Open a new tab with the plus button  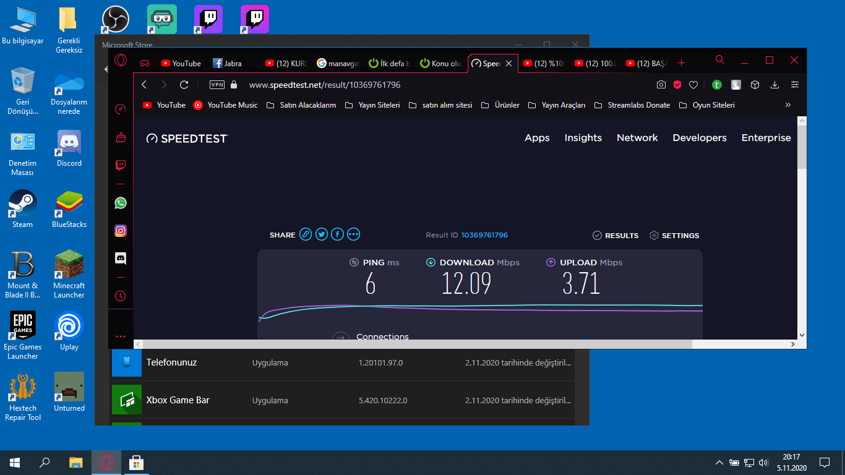pyautogui.click(x=681, y=63)
